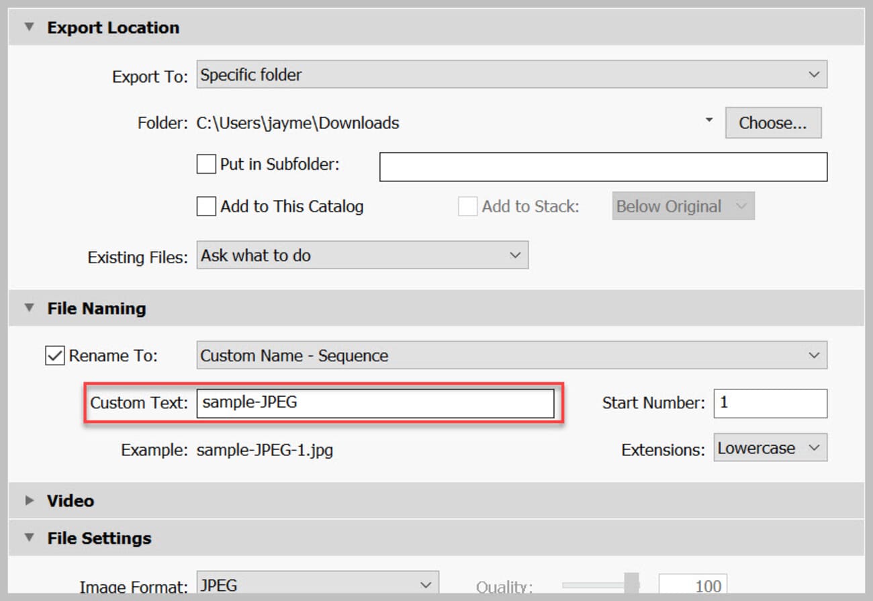Click the Add to Stack checkbox

pyautogui.click(x=467, y=206)
